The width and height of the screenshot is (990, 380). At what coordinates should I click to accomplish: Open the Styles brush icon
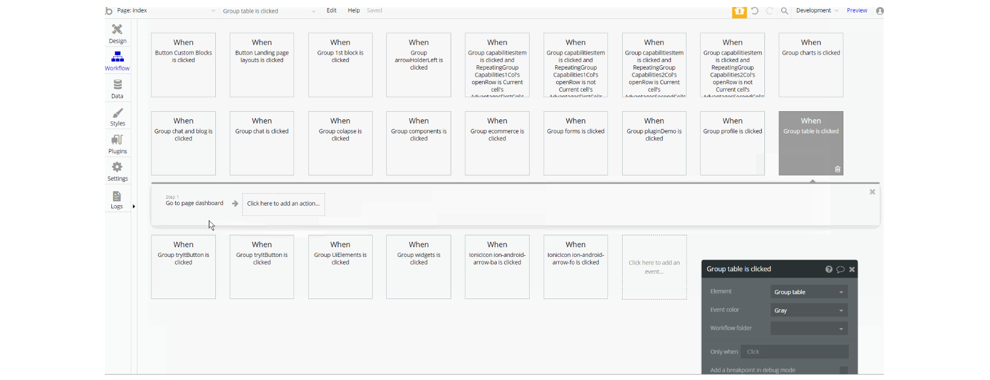(x=117, y=113)
